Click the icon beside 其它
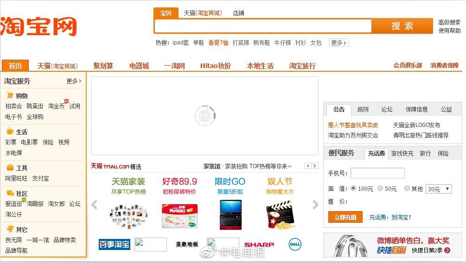 coord(10,229)
